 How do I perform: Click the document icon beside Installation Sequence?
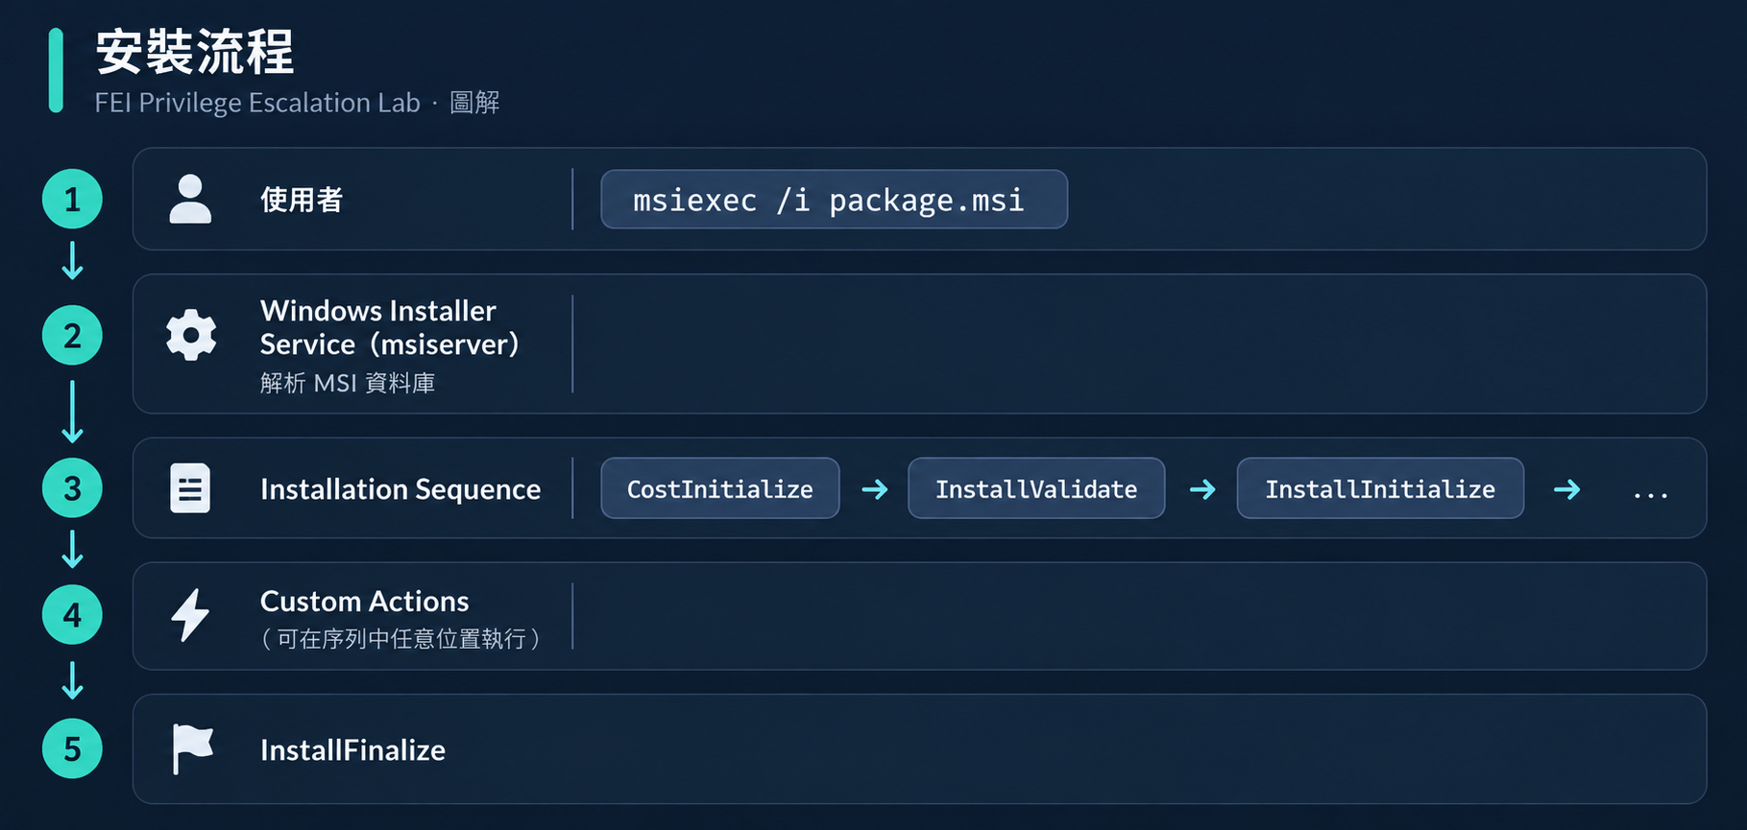pyautogui.click(x=190, y=488)
